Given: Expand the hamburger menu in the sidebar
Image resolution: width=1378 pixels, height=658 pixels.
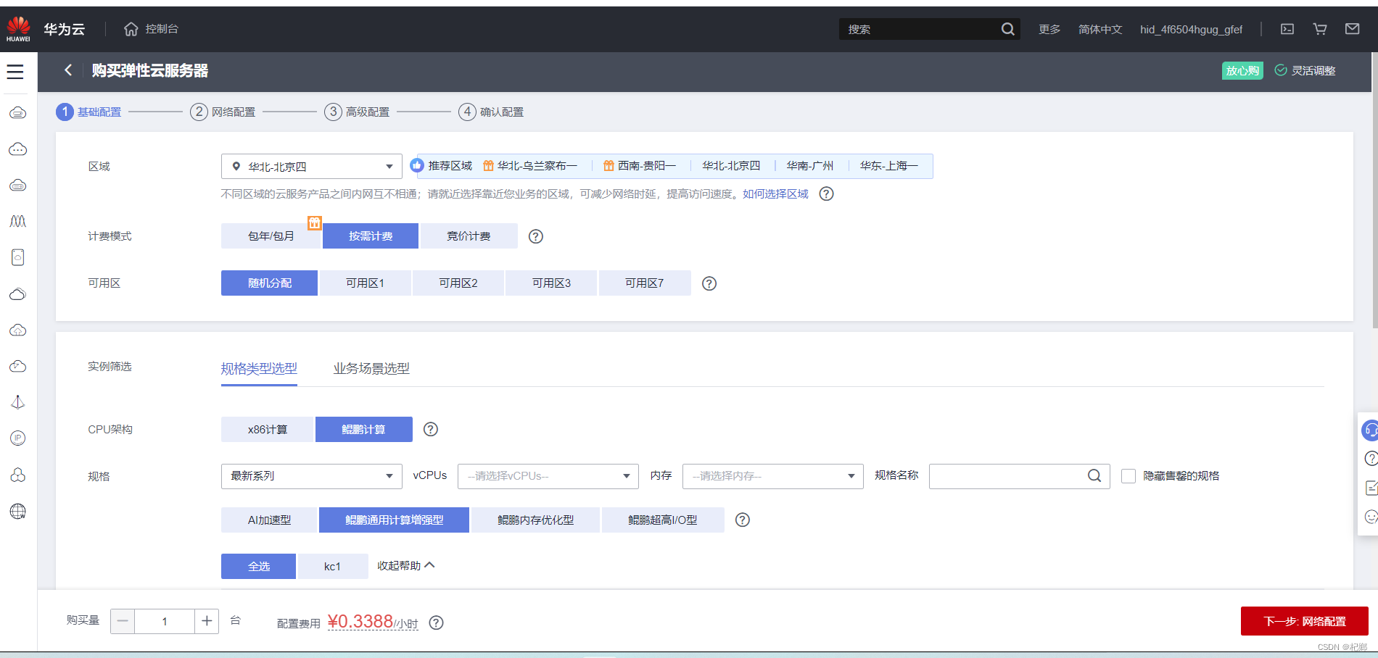Looking at the screenshot, I should [15, 72].
